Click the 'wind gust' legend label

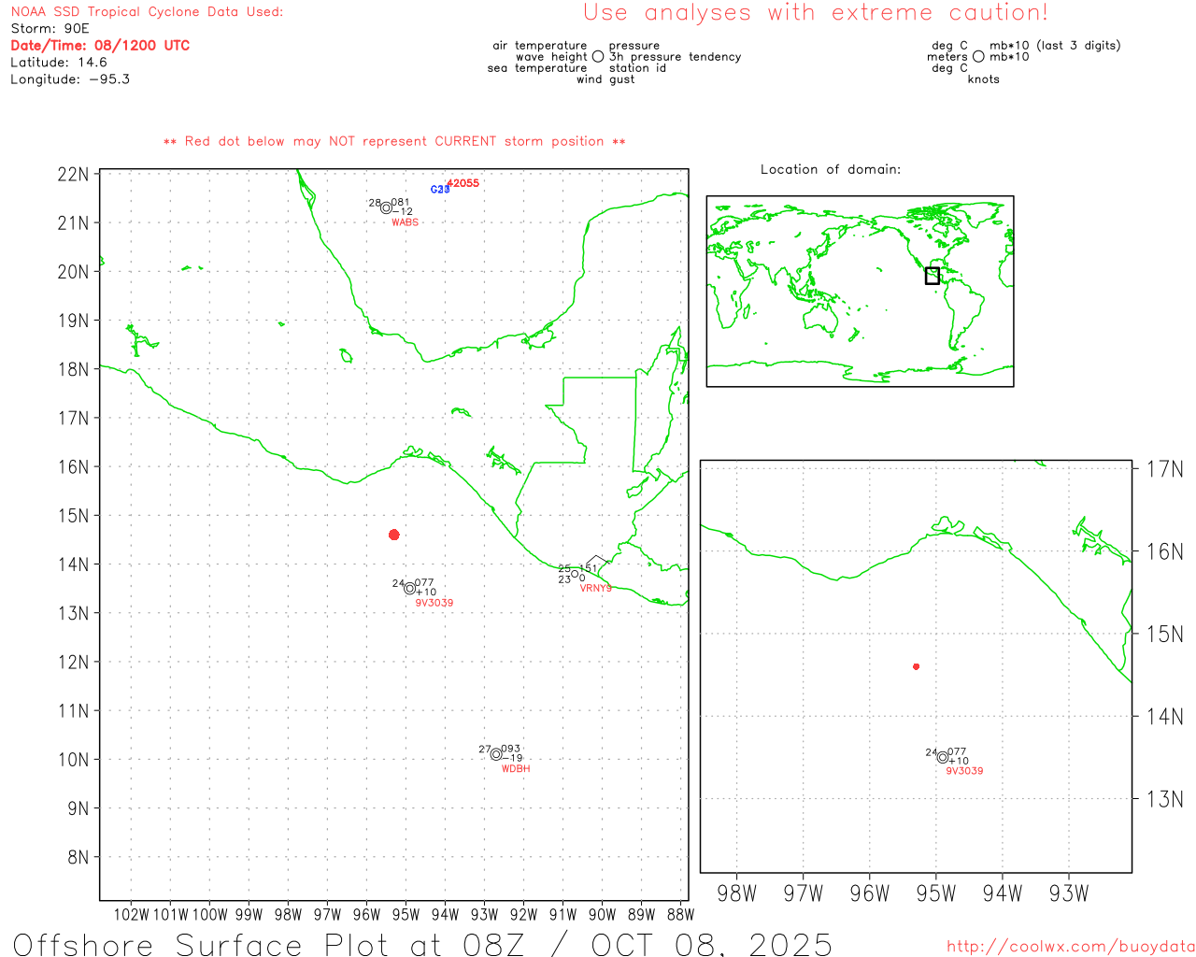(x=605, y=79)
